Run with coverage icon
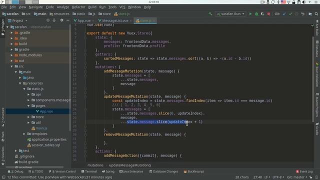 262,14
